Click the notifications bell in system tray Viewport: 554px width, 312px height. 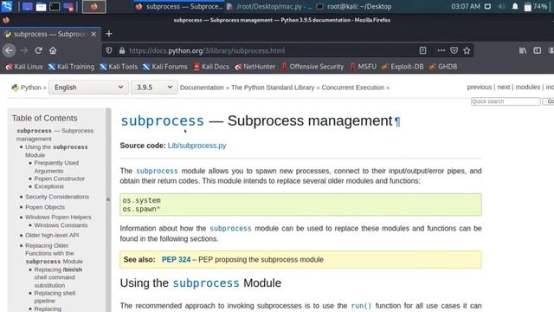pos(515,6)
